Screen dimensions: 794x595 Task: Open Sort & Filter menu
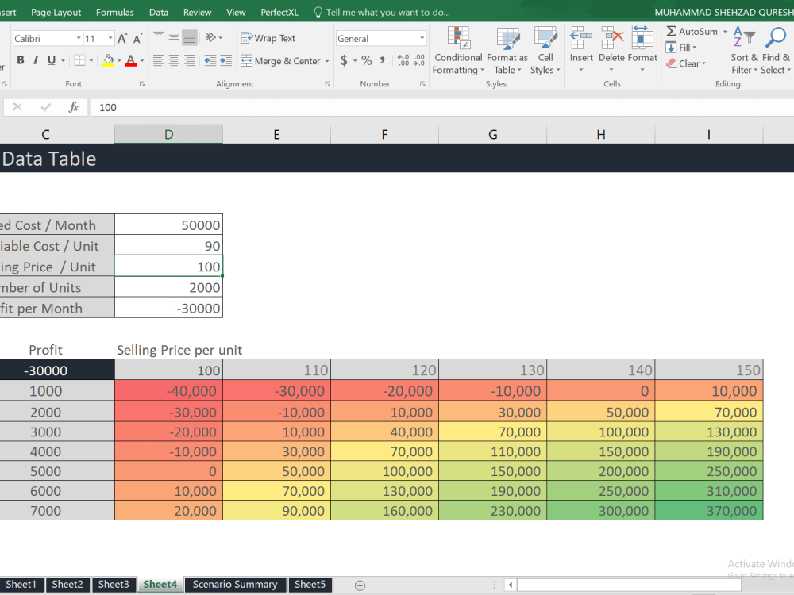click(744, 51)
